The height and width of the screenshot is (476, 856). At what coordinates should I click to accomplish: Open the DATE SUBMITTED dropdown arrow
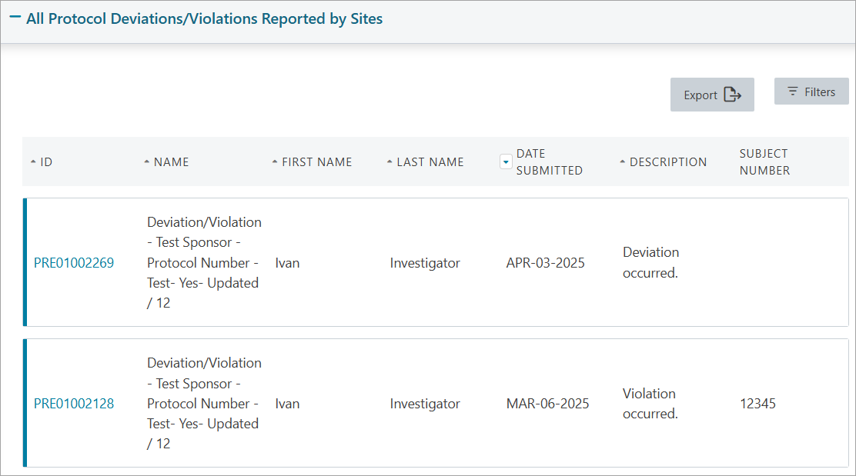[506, 161]
